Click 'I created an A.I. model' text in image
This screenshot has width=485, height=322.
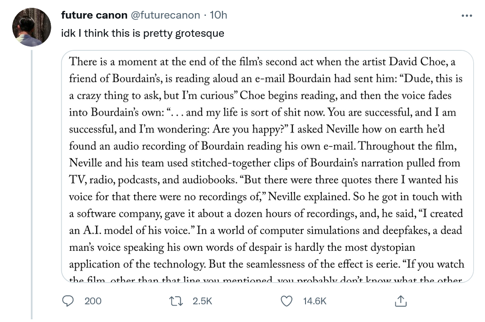point(266,222)
